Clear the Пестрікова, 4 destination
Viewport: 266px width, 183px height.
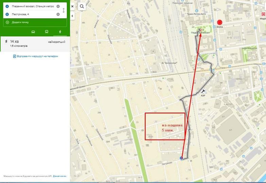(x=58, y=14)
